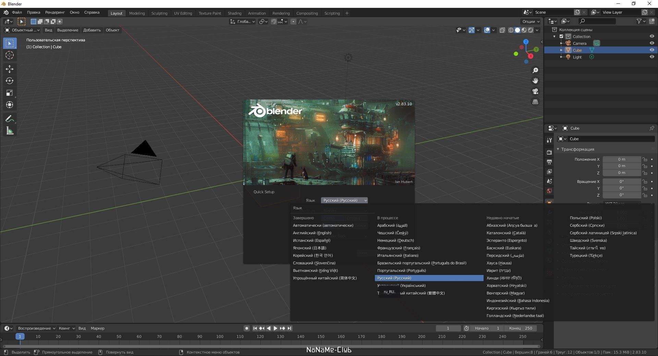This screenshot has height=356, width=658.
Task: Select the Measure ruler tool
Action: click(10, 131)
